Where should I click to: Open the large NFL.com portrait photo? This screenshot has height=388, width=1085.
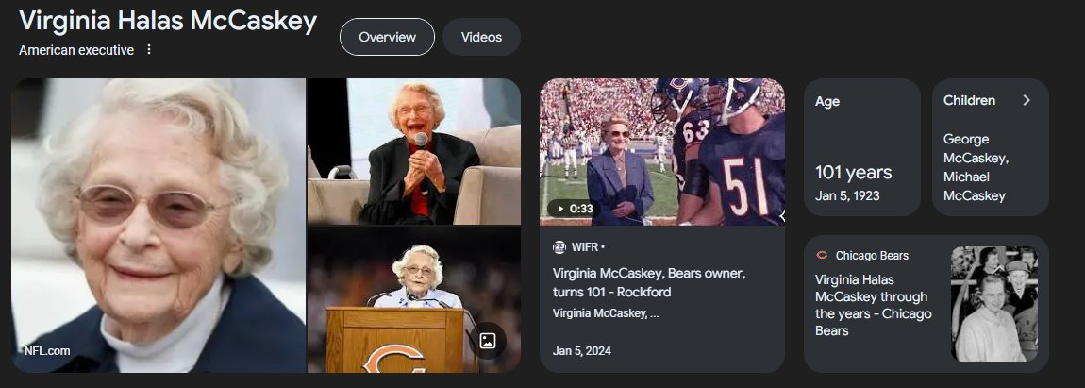coord(159,226)
